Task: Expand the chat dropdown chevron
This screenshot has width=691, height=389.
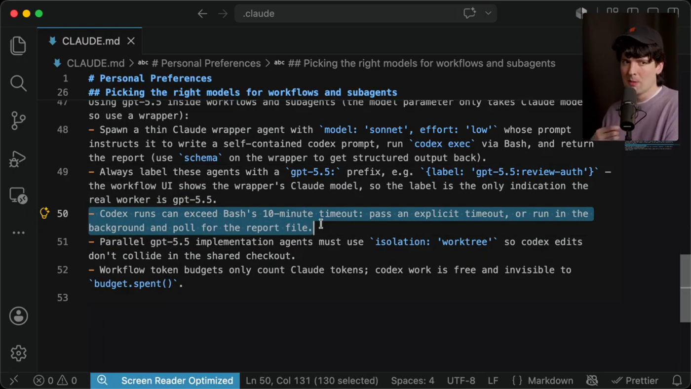Action: pos(488,13)
